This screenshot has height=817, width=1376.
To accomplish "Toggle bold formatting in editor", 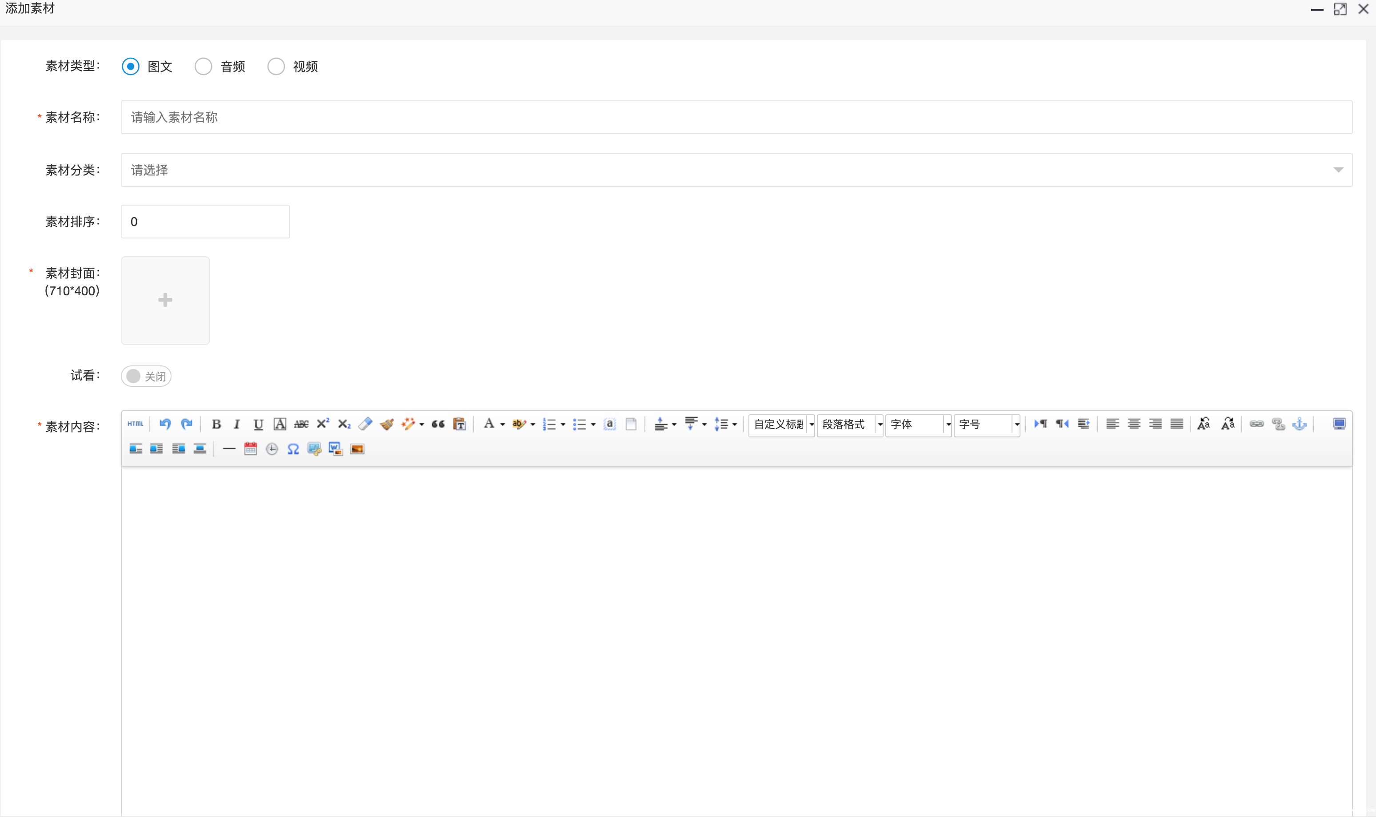I will [216, 424].
